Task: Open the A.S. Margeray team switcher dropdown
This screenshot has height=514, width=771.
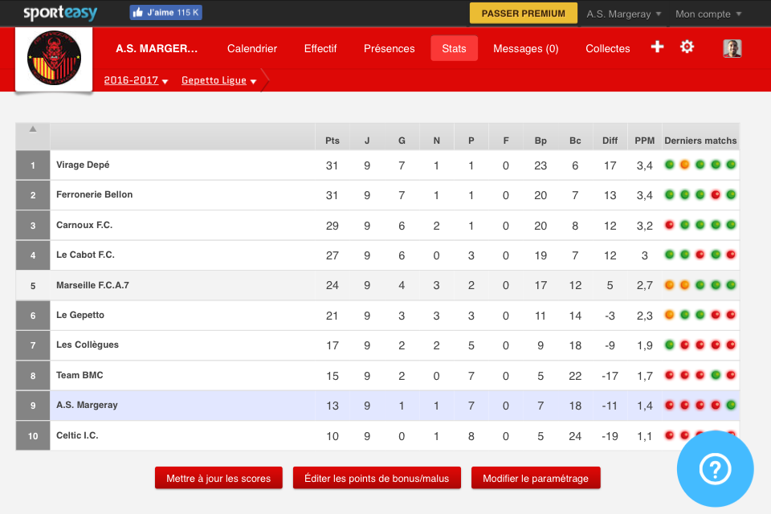Action: pos(624,14)
